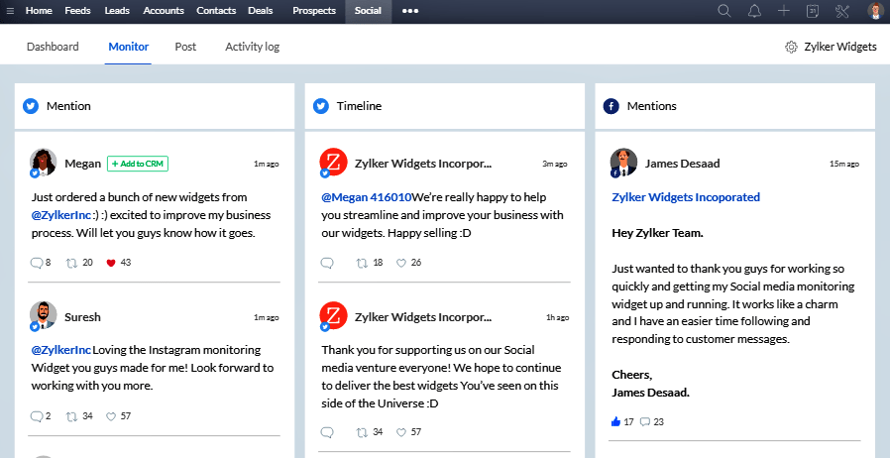Click the '1h ago' timestamp in Timeline
890x458 pixels.
click(x=557, y=317)
